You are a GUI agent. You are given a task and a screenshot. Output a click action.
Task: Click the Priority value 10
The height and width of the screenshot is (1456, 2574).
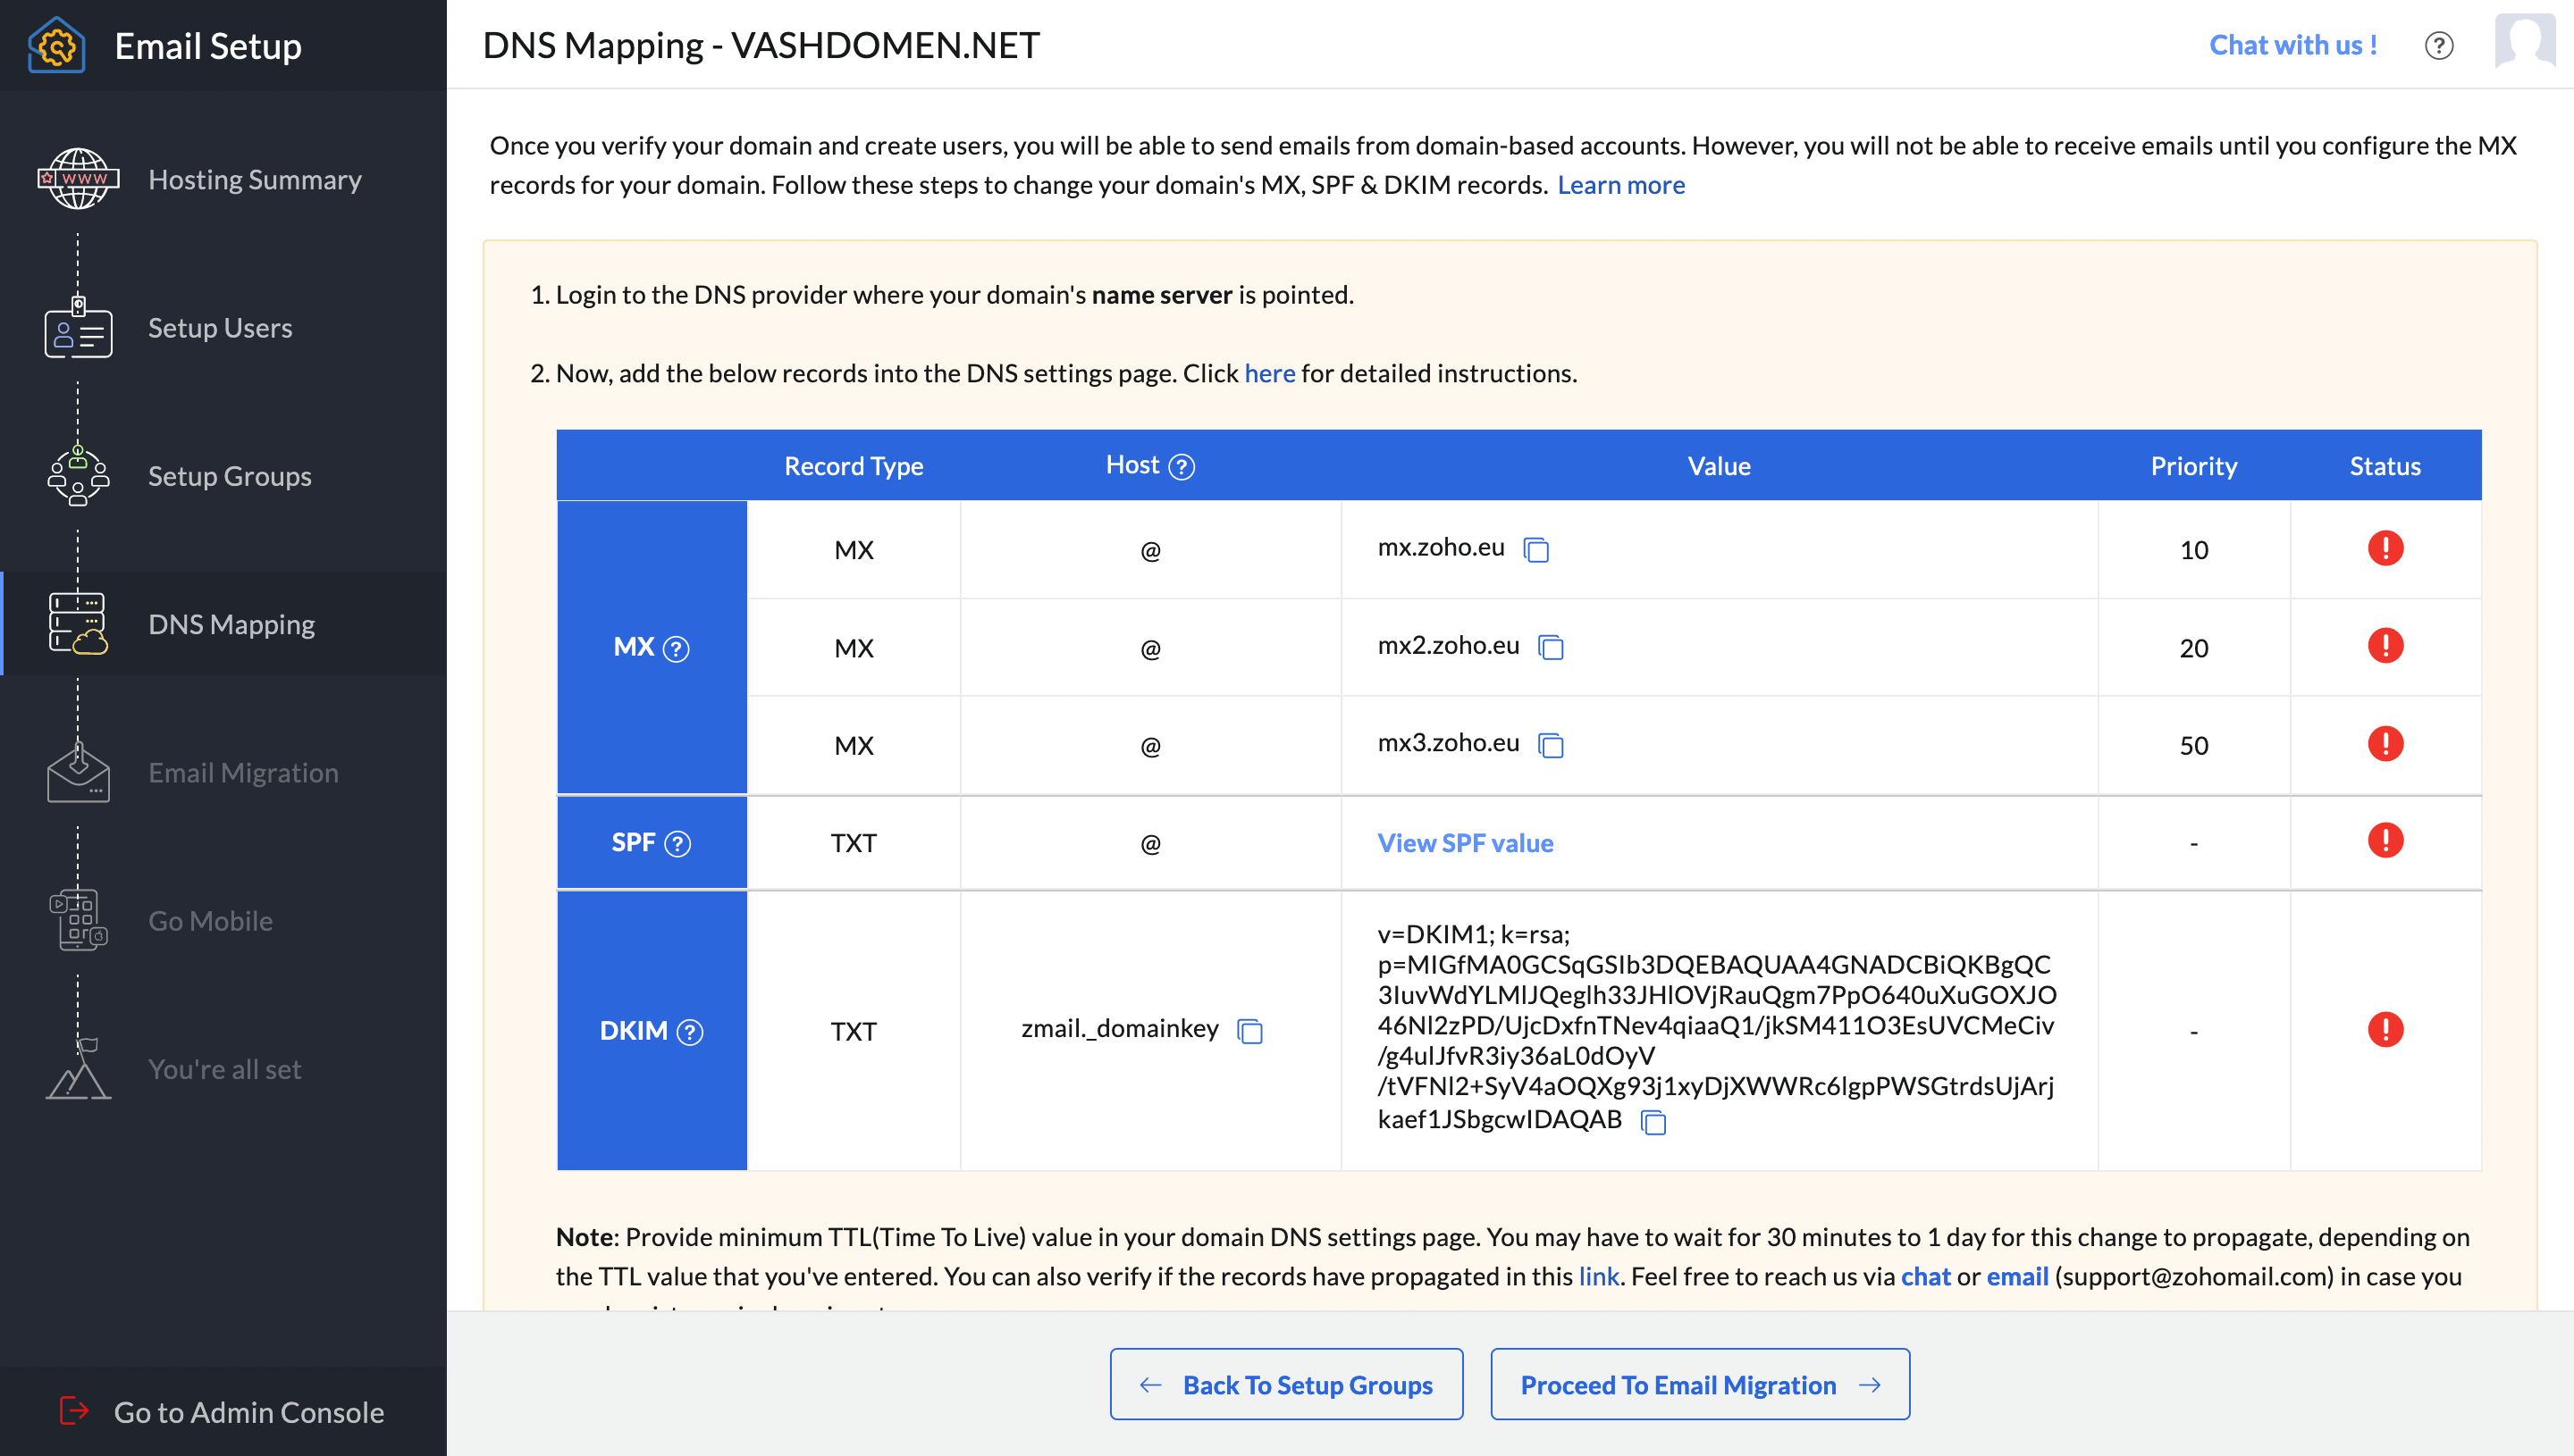pyautogui.click(x=2194, y=550)
